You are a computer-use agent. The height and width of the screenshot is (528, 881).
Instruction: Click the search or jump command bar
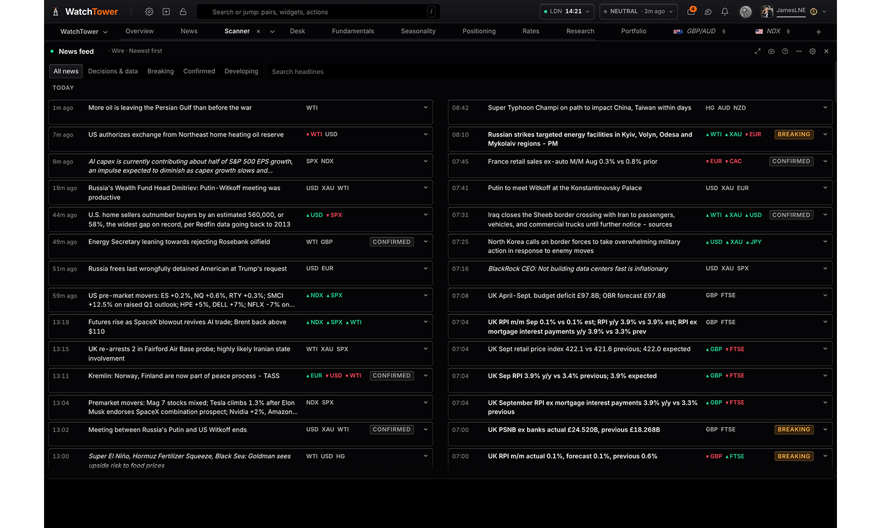[318, 12]
